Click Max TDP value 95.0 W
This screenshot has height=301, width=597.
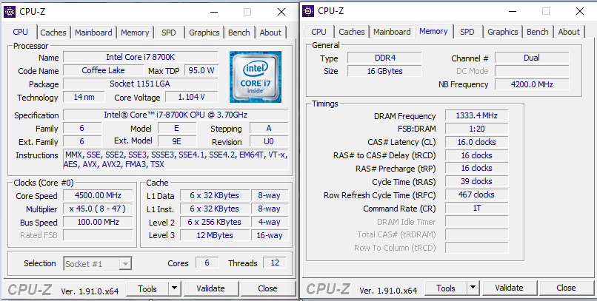[x=201, y=71]
